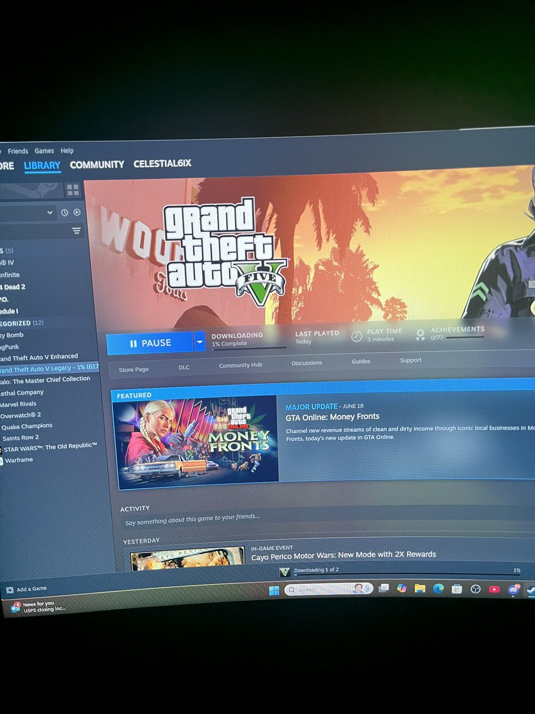
Task: Open the Cayo Perico Motor Wars event thumbnail
Action: (x=188, y=559)
